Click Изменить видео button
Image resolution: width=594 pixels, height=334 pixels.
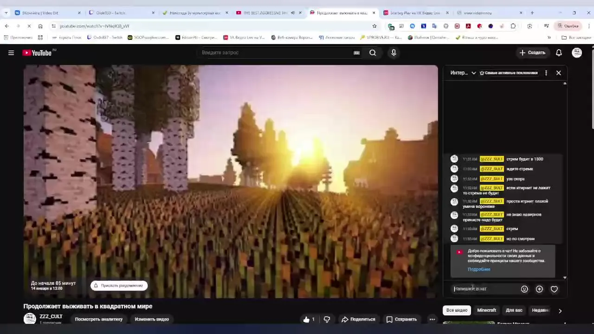[x=152, y=319]
